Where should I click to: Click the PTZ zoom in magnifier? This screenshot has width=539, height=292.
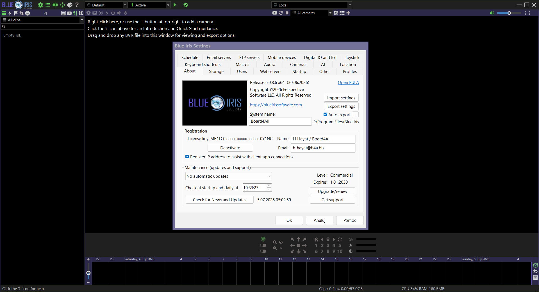coord(275,242)
